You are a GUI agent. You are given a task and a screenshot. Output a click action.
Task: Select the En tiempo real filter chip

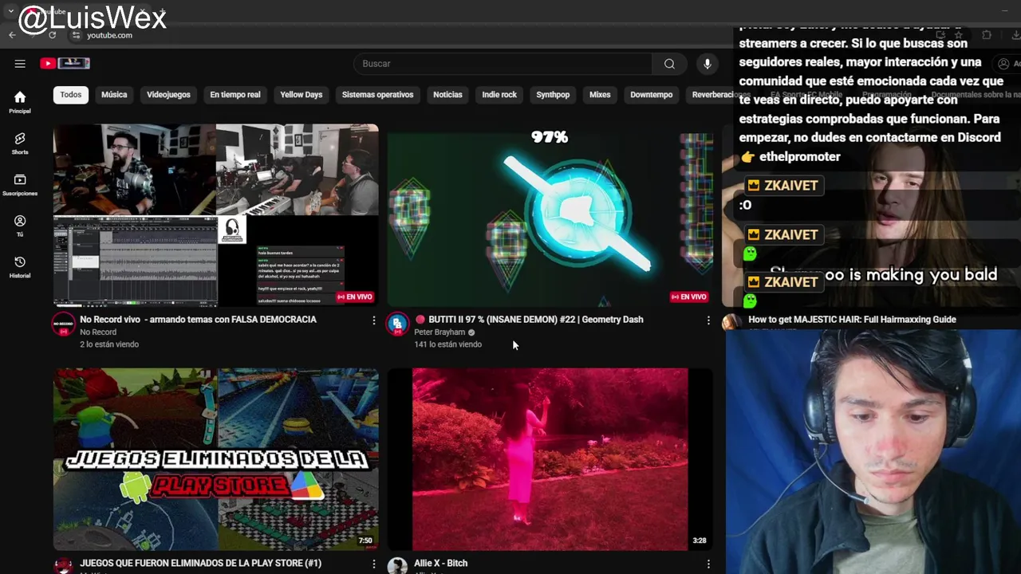click(x=235, y=95)
